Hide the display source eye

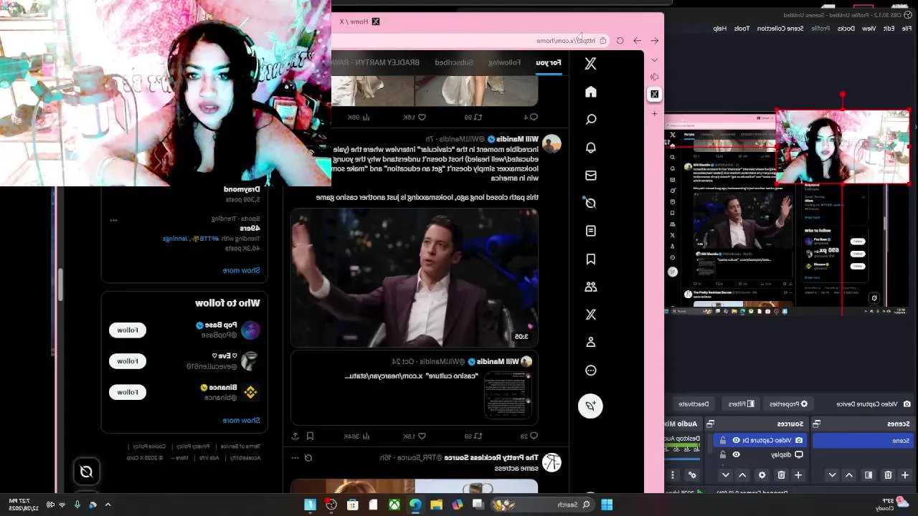click(x=736, y=454)
